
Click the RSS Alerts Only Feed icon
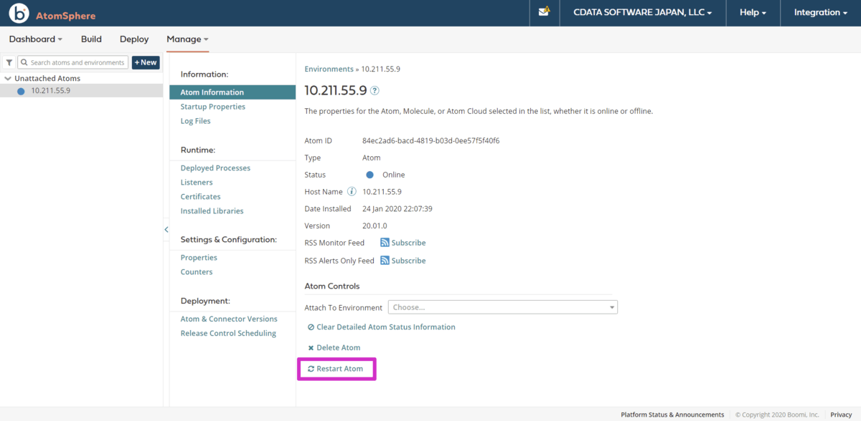tap(385, 261)
